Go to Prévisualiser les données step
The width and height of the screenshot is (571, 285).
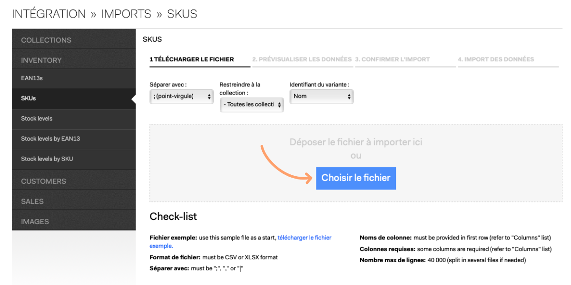point(302,59)
